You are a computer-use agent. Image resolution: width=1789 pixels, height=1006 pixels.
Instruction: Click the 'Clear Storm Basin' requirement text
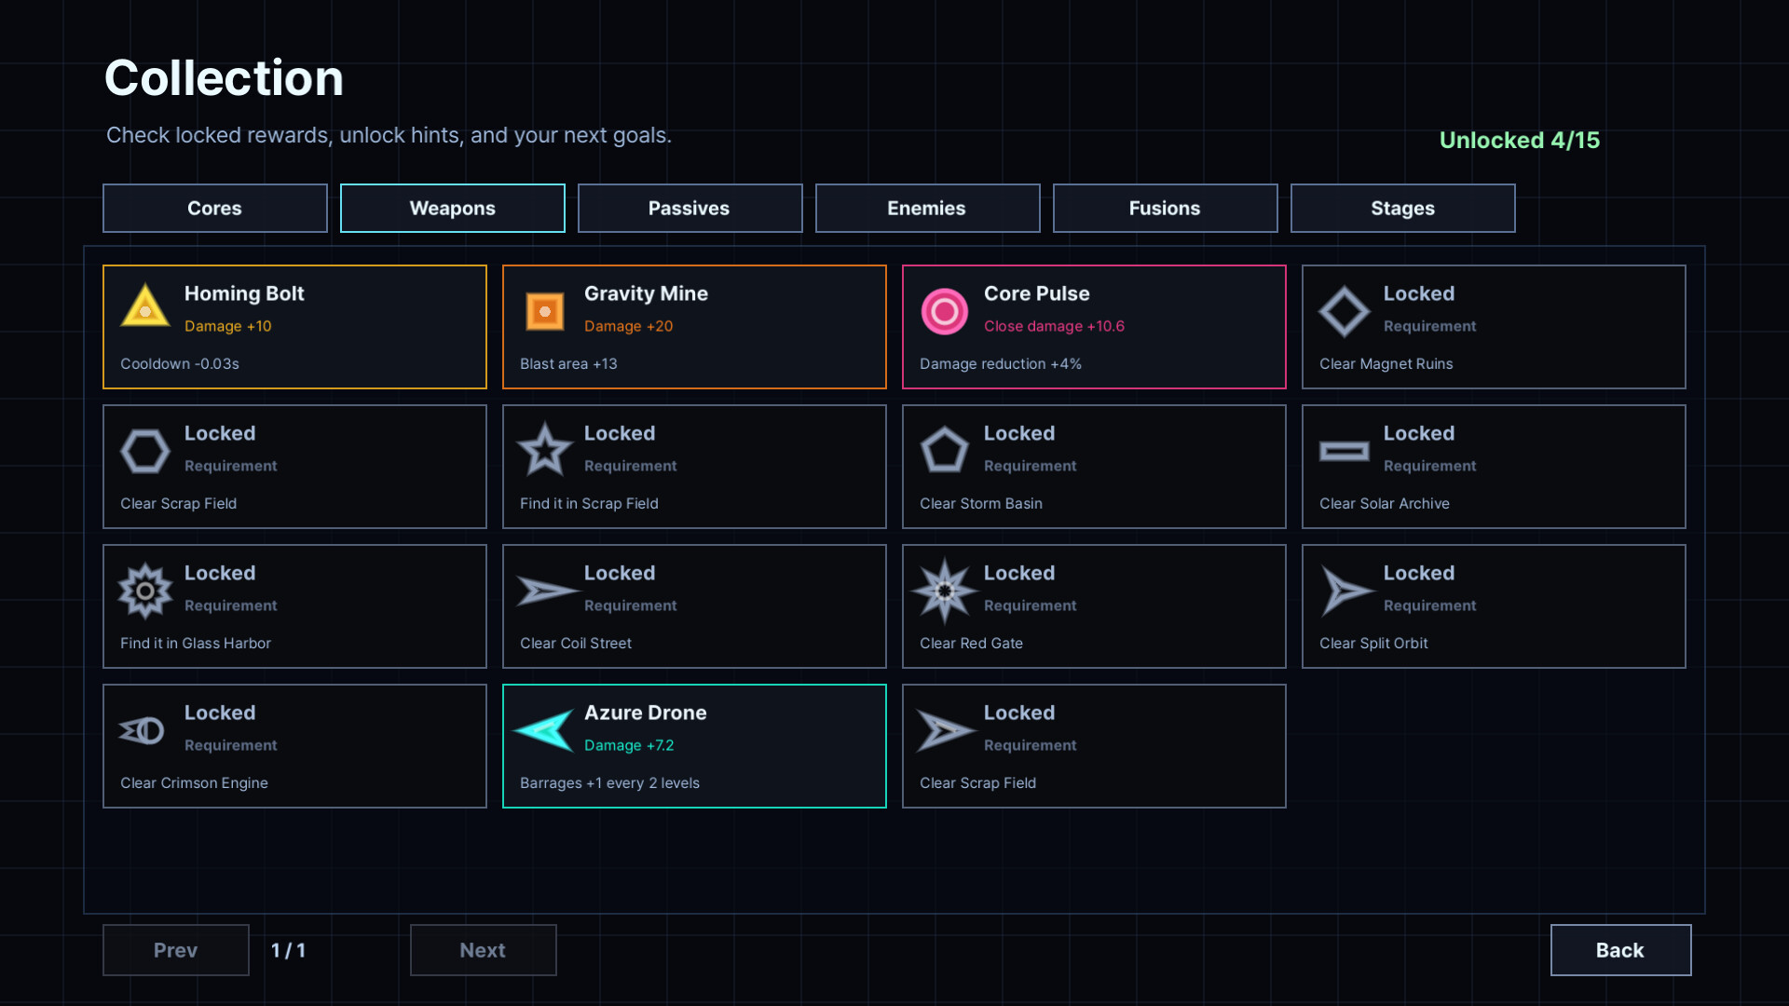[981, 504]
